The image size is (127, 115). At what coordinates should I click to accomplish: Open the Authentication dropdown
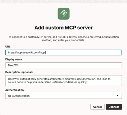63,96
